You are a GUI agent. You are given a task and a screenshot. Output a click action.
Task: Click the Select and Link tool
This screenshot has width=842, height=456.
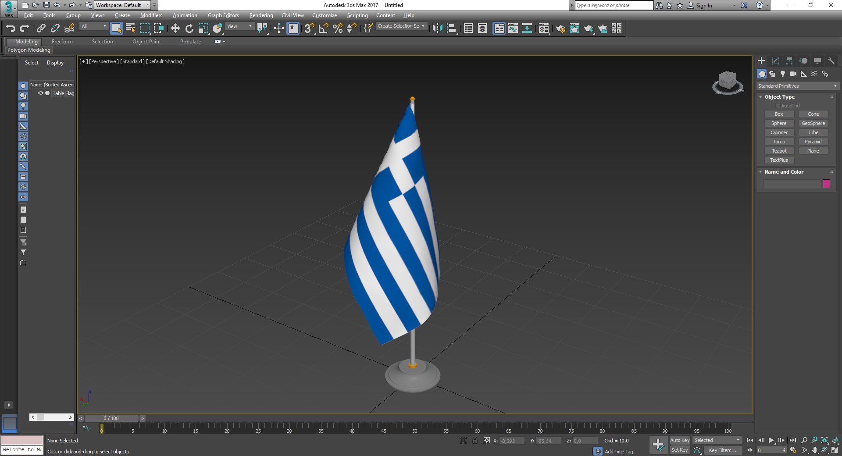point(41,28)
